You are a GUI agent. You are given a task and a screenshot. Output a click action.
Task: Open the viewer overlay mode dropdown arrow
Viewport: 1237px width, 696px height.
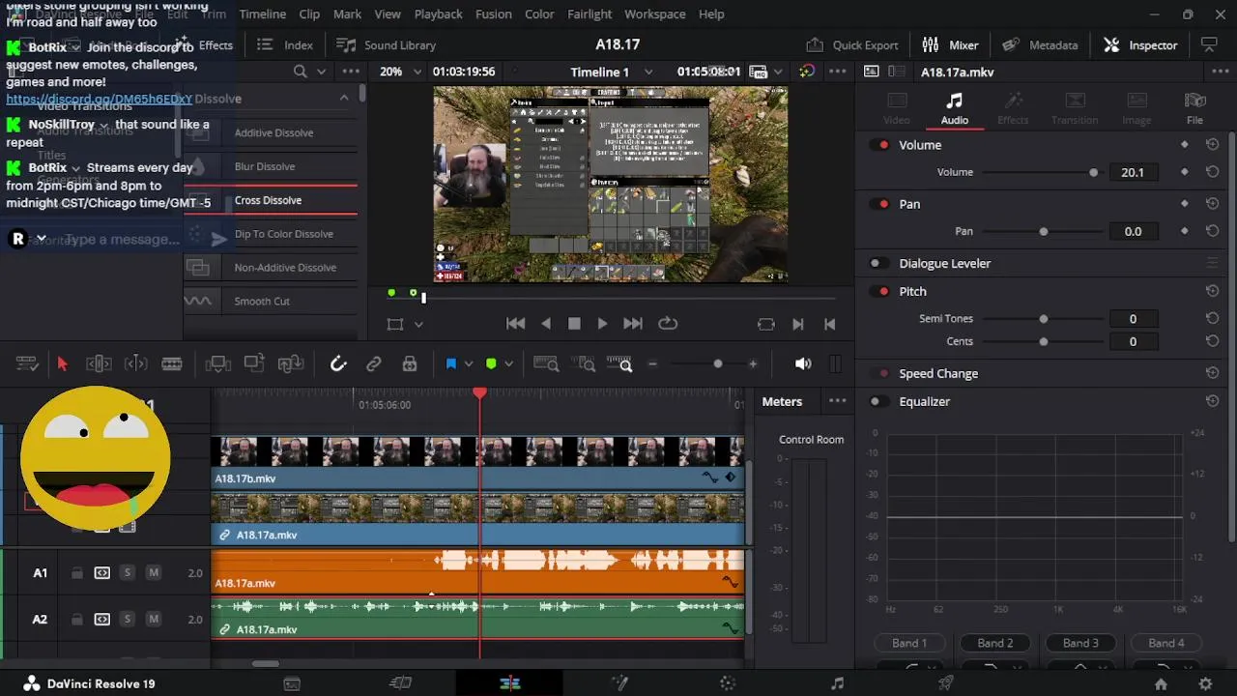tap(418, 325)
